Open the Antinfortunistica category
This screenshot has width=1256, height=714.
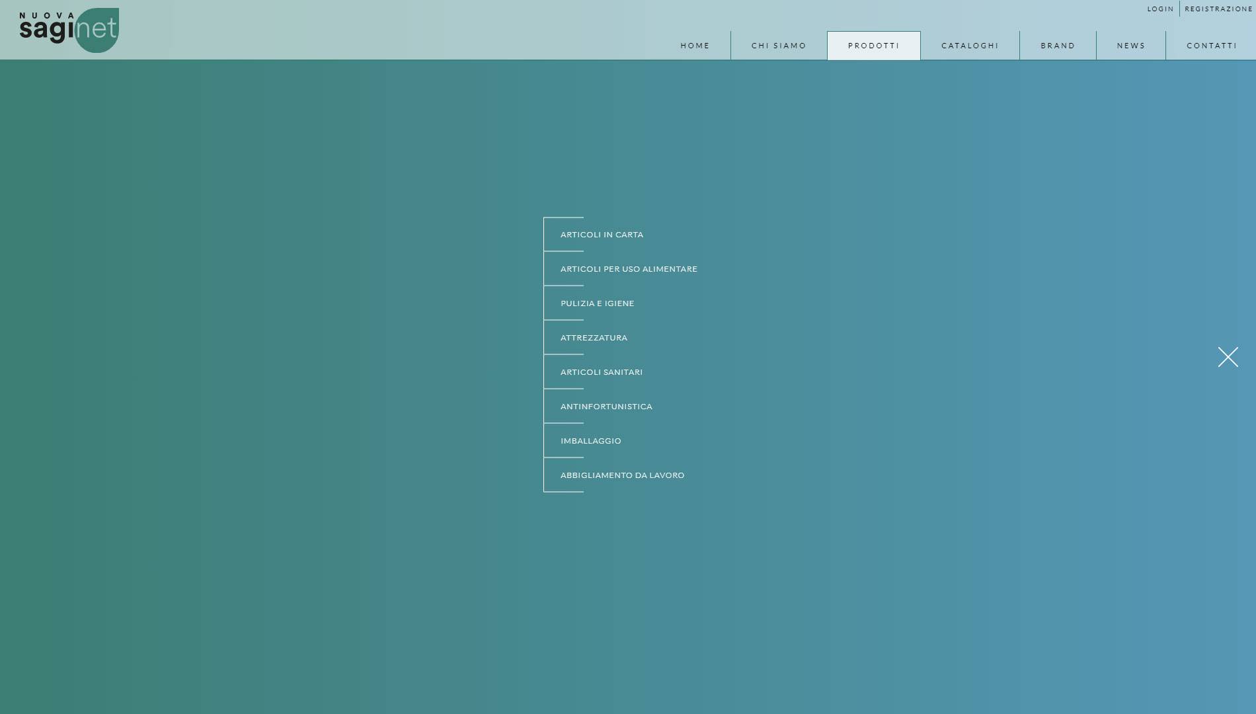pos(606,407)
